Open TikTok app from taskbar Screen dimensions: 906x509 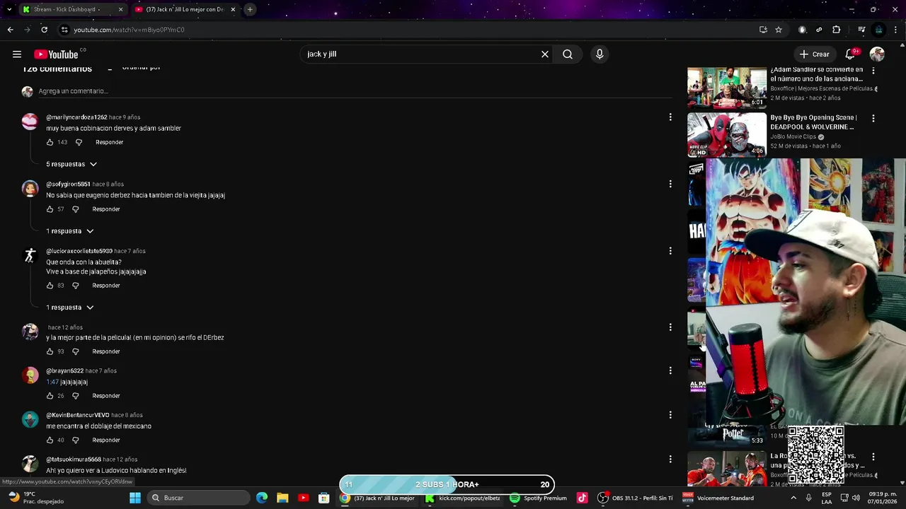(582, 498)
